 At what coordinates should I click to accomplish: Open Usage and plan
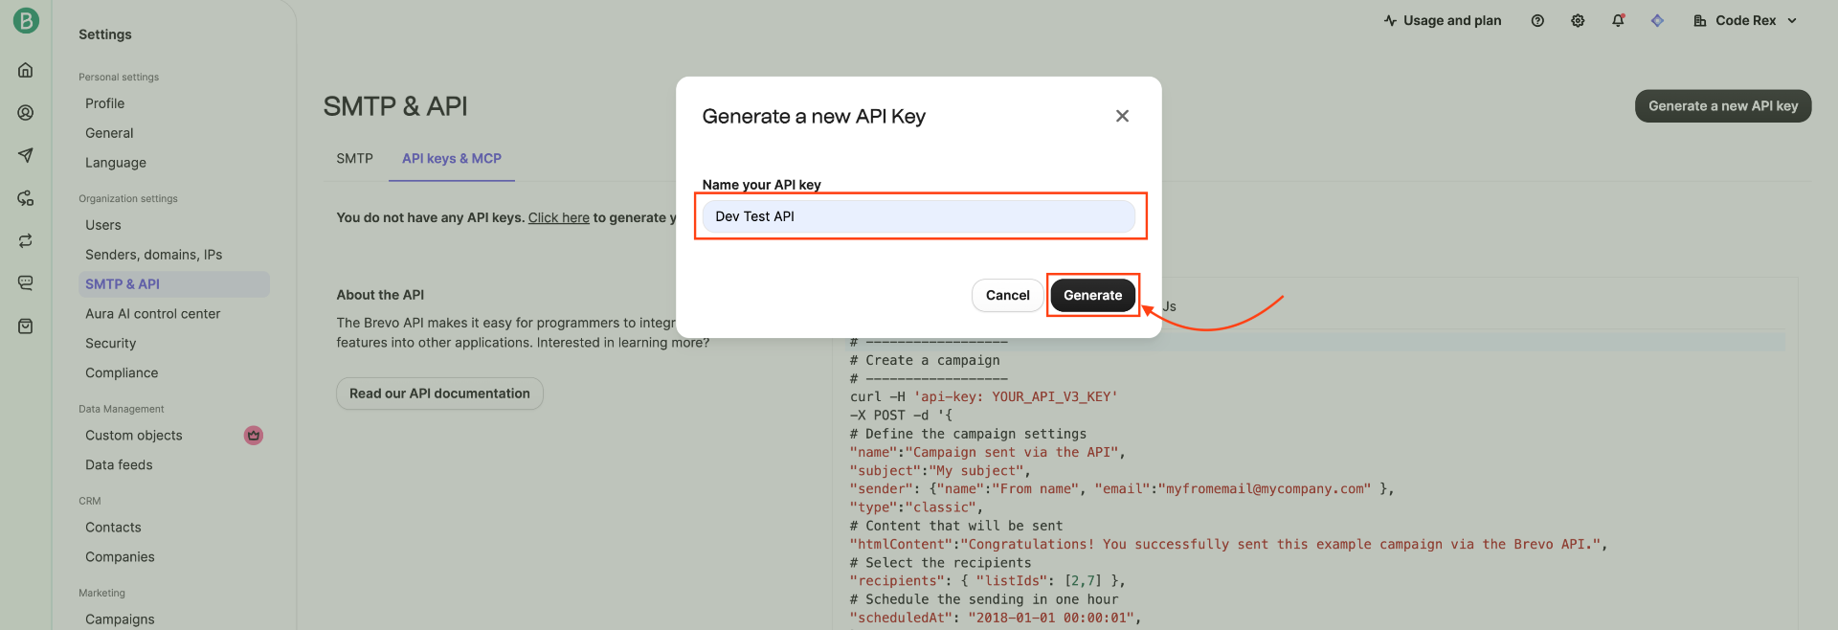click(x=1443, y=21)
